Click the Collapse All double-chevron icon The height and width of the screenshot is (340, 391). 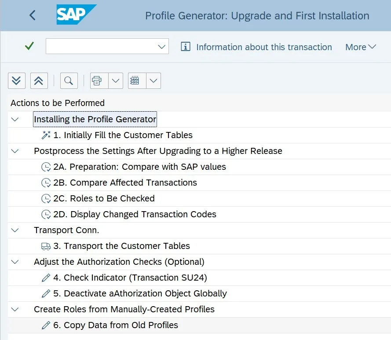[39, 80]
